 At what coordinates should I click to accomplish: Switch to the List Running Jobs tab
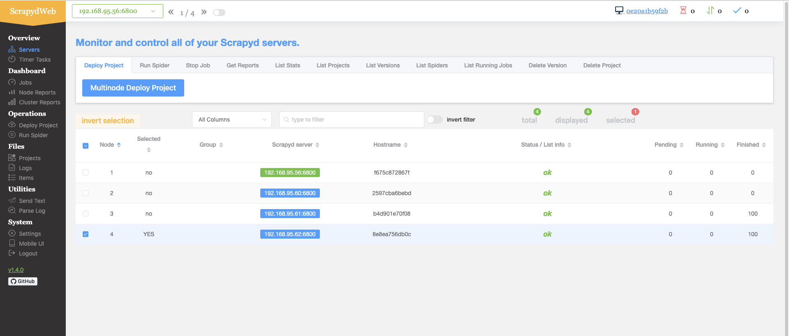point(488,65)
